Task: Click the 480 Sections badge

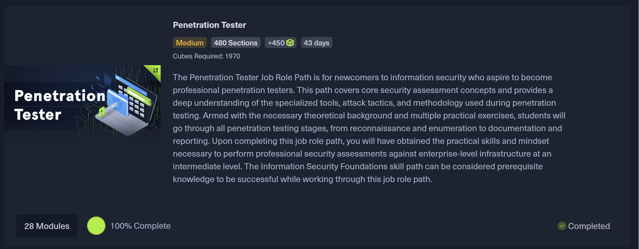Action: [235, 43]
